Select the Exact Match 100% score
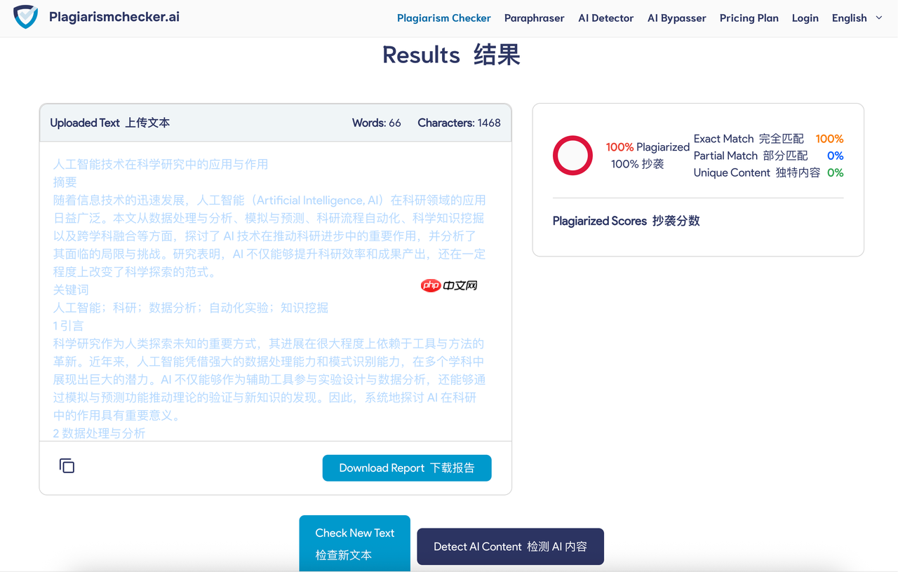Screen dimensions: 898x572 pyautogui.click(x=829, y=139)
